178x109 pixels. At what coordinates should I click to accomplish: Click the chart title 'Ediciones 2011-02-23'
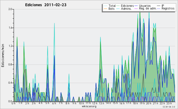(x=46, y=5)
